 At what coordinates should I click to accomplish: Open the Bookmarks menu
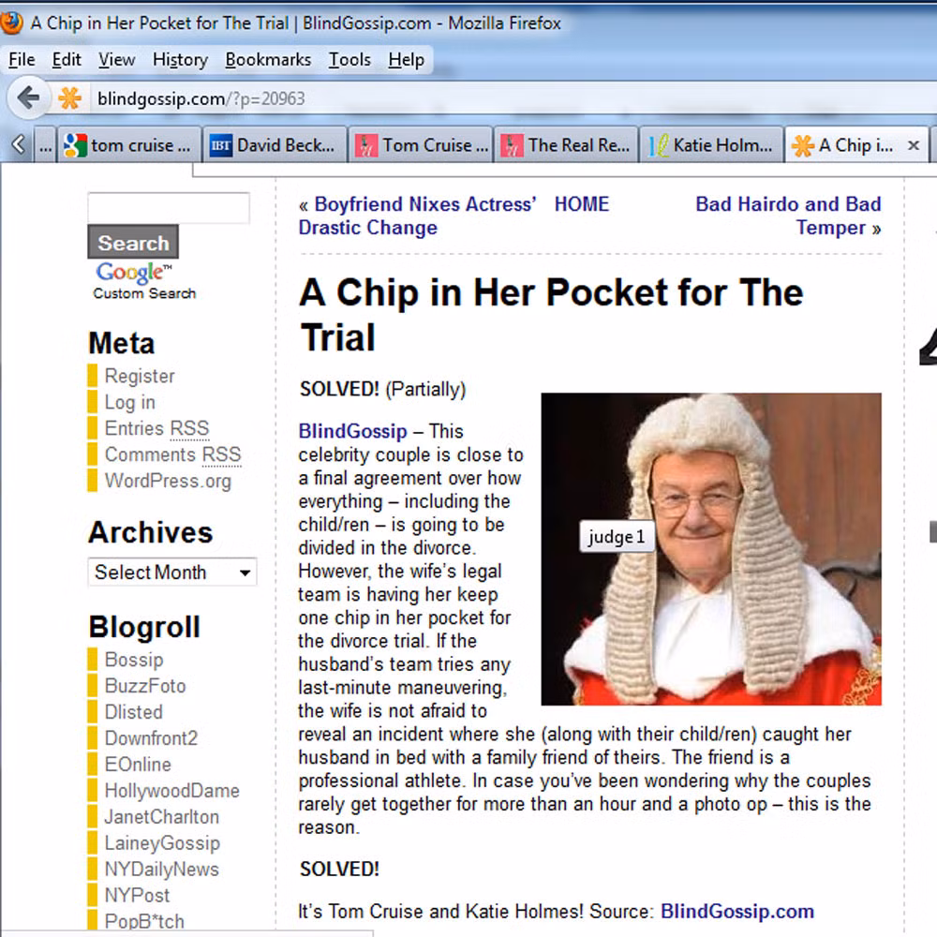(268, 60)
